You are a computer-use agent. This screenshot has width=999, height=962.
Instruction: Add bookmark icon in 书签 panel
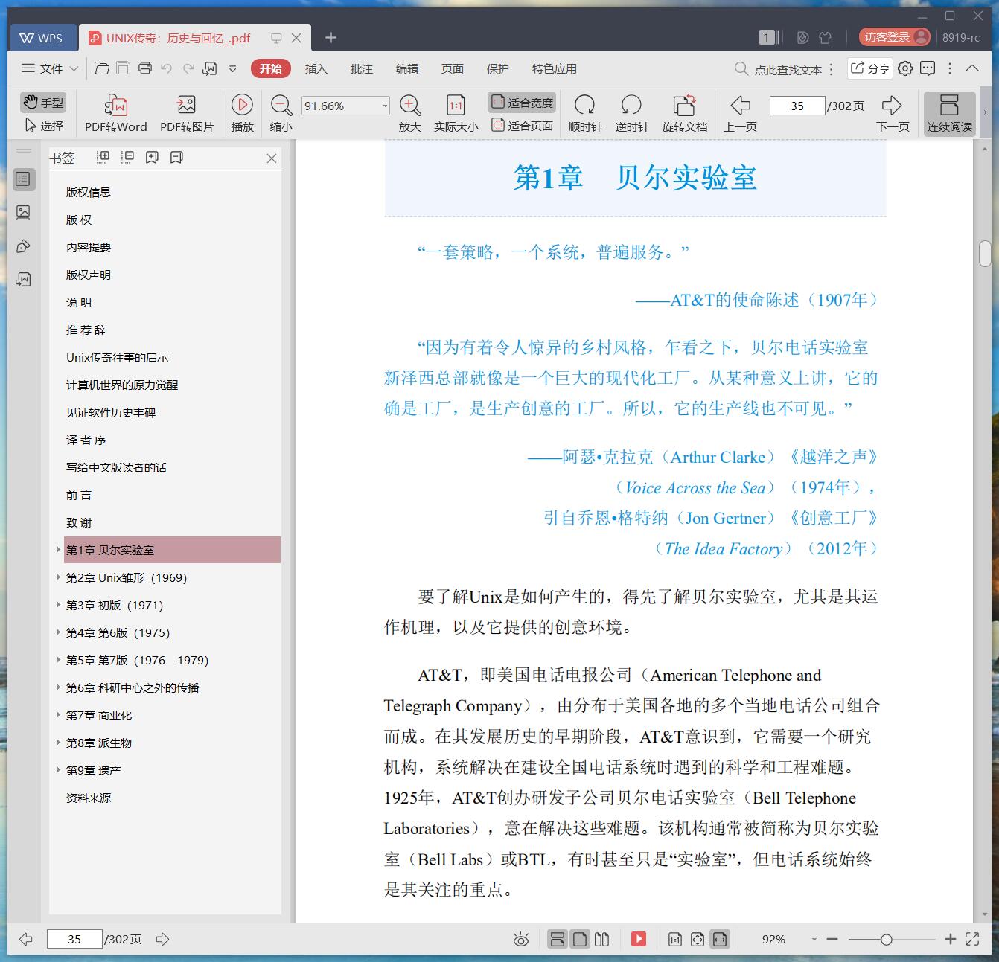pos(152,157)
